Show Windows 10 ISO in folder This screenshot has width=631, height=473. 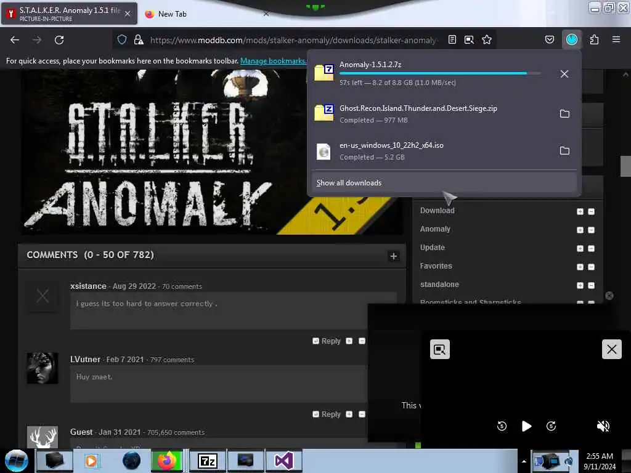tap(564, 151)
